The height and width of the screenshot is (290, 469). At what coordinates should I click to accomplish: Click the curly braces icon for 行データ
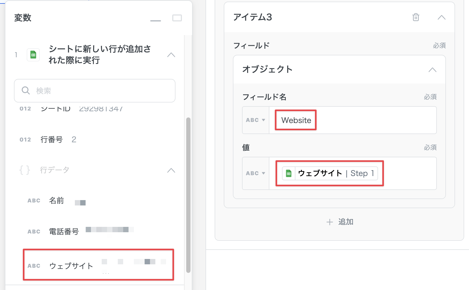point(25,170)
